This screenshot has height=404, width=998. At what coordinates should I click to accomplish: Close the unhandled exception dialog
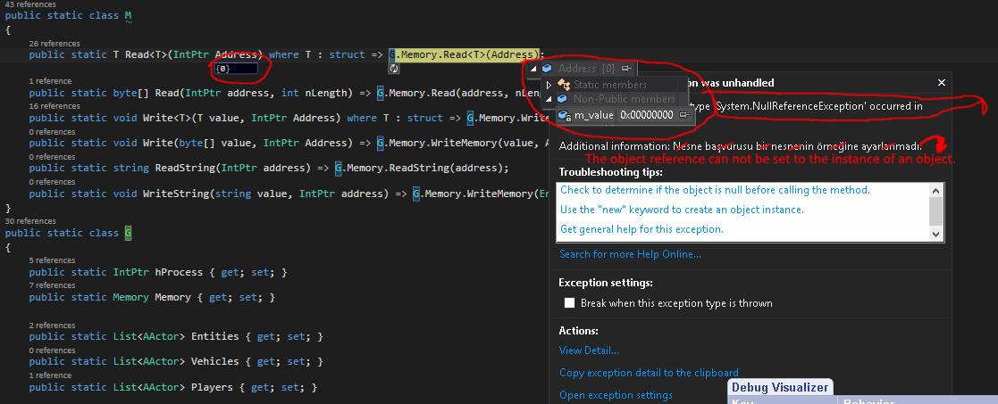[x=942, y=83]
